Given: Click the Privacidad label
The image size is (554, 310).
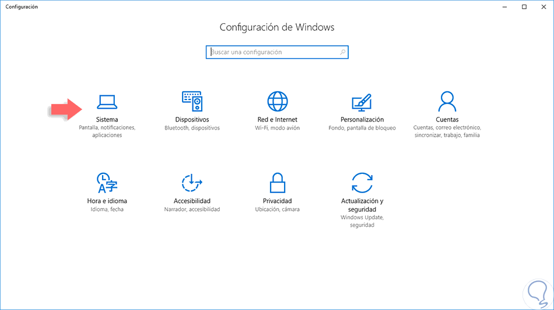Looking at the screenshot, I should [278, 201].
